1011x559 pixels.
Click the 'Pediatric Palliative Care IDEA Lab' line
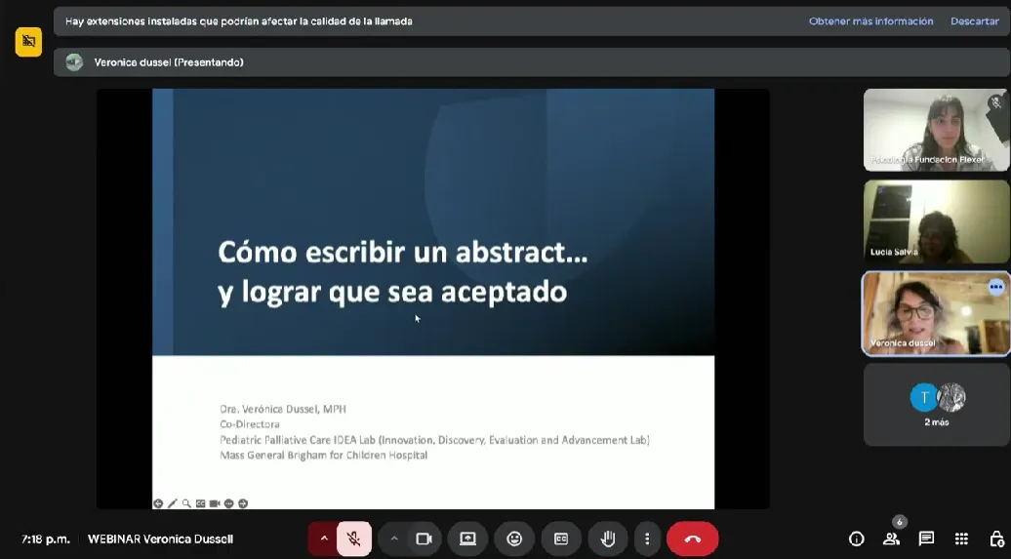(434, 440)
